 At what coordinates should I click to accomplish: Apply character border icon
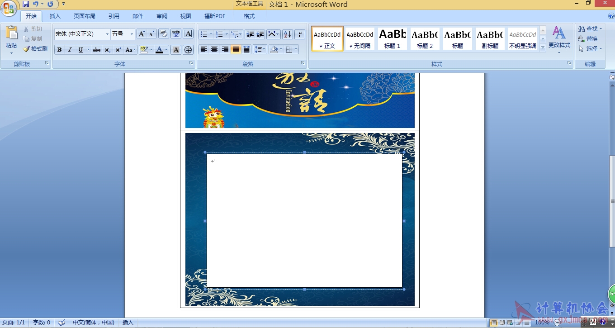(189, 34)
